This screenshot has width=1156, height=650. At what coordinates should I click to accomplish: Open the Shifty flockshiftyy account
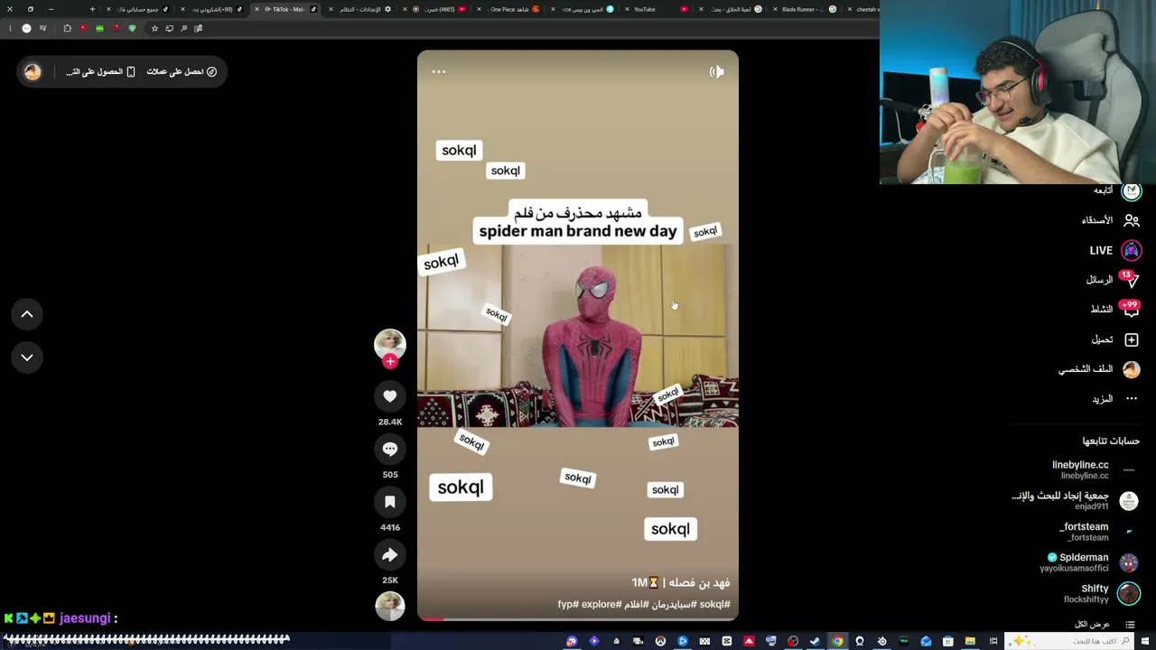(1101, 593)
